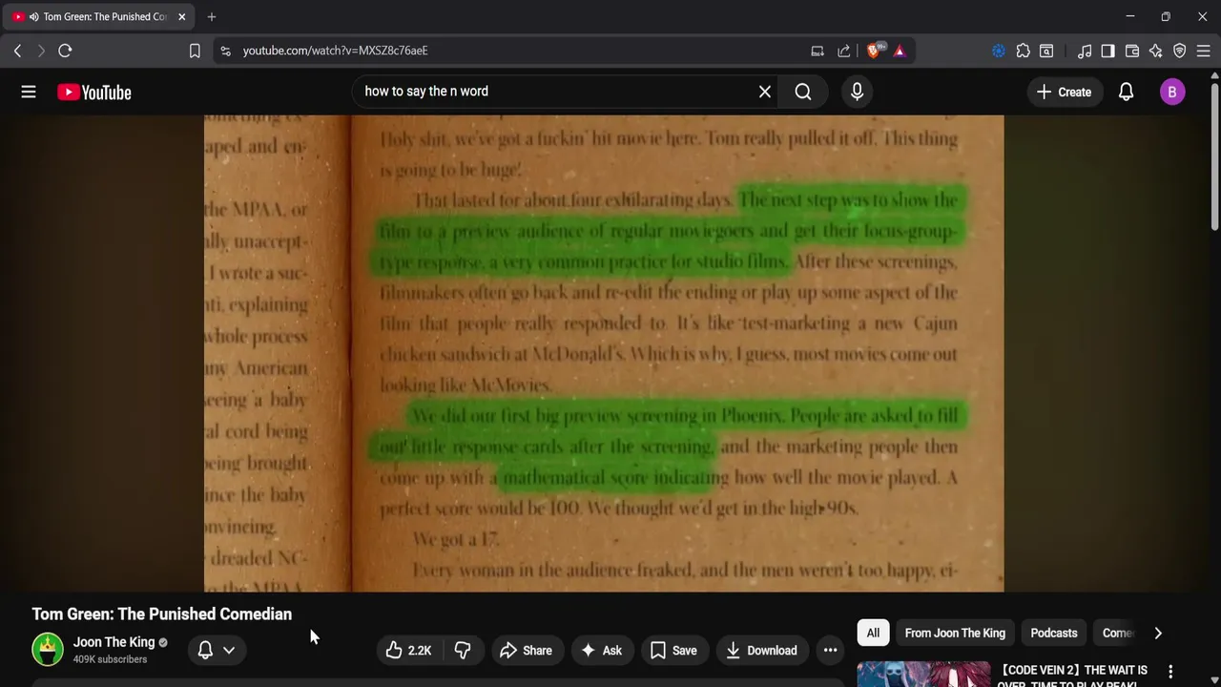
Task: Open the CODE VEIN 2 suggested video thumbnail
Action: pyautogui.click(x=923, y=675)
